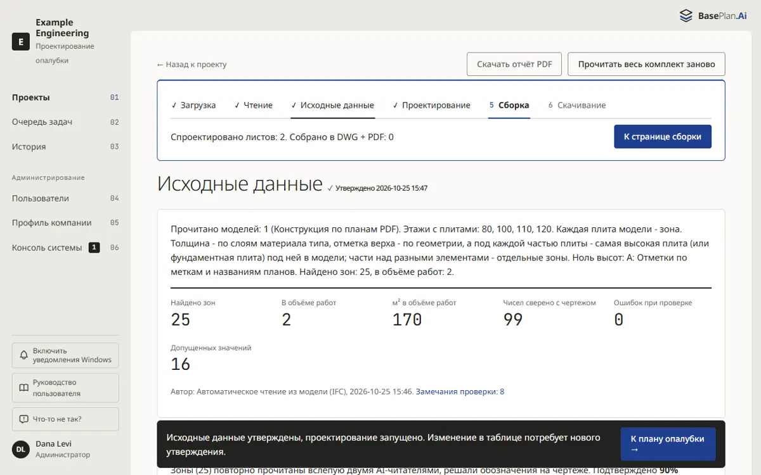The width and height of the screenshot is (761, 475).
Task: Click the BasePlan.Ai logo icon
Action: 686,16
